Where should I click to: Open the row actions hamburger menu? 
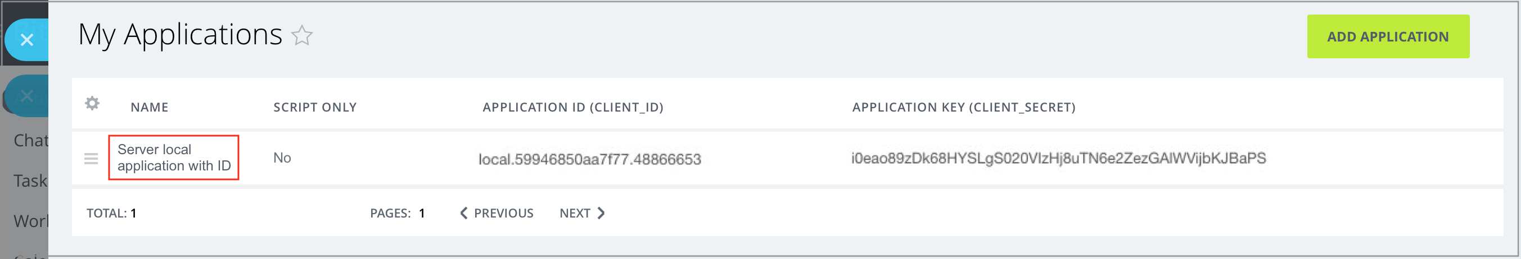point(91,158)
